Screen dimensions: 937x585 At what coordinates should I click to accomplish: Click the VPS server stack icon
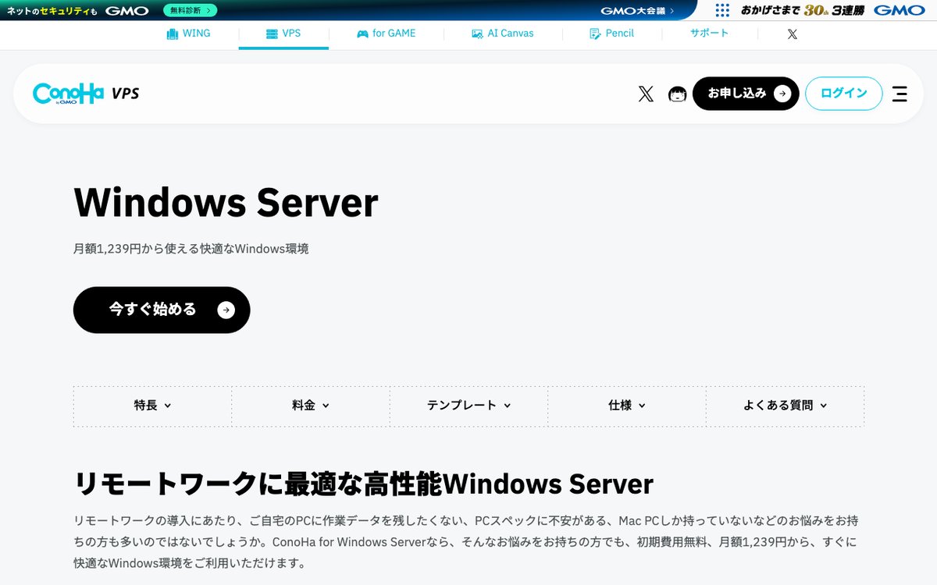[272, 34]
